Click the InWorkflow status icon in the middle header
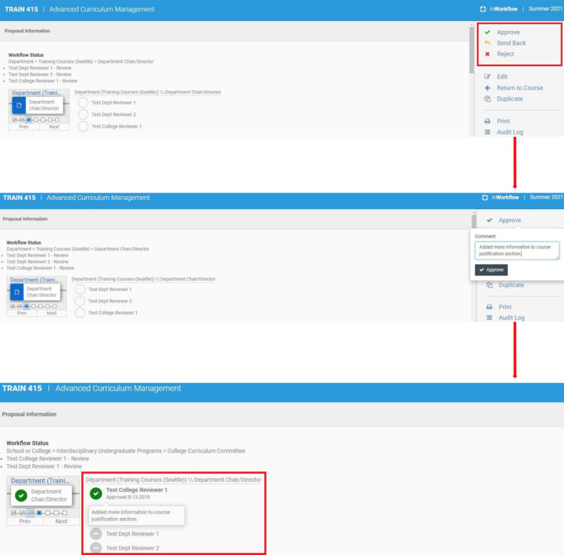 click(x=485, y=198)
